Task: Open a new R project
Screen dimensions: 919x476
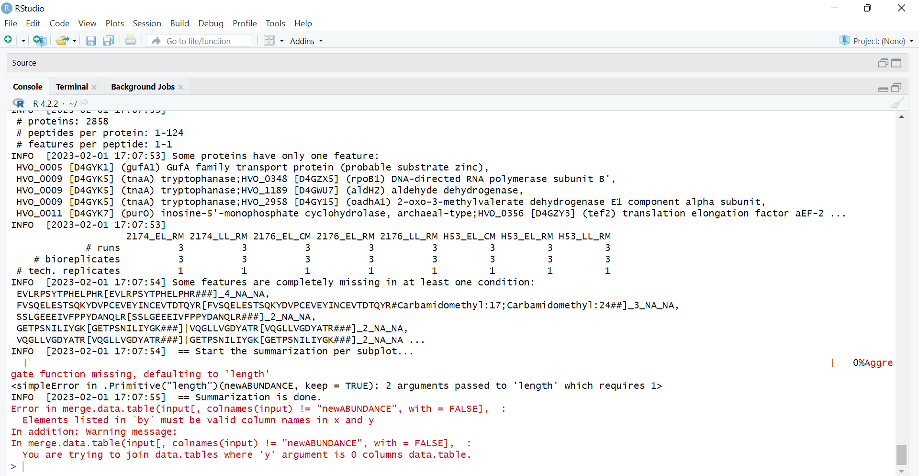Action: [40, 41]
